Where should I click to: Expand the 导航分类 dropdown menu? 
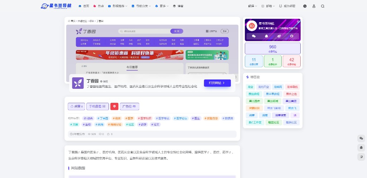pos(141,6)
